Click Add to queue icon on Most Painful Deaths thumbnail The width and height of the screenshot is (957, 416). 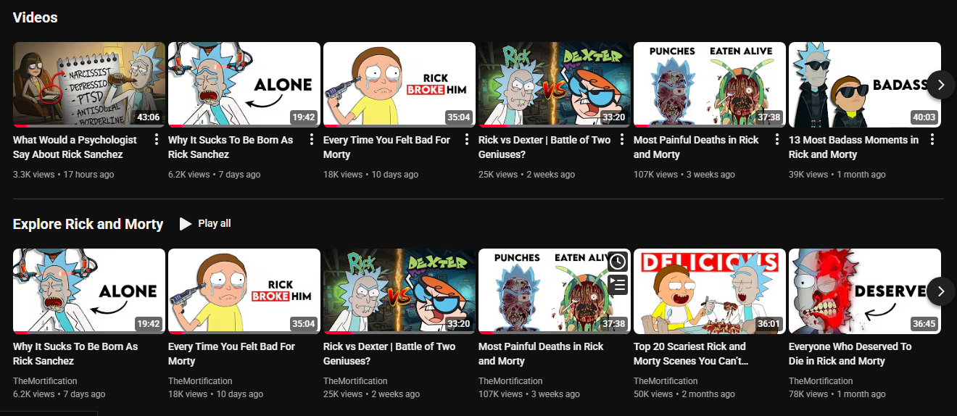(617, 285)
